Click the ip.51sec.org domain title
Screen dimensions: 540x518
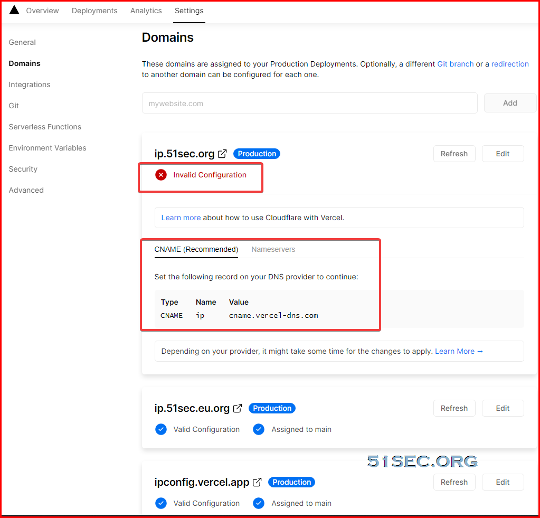(184, 154)
